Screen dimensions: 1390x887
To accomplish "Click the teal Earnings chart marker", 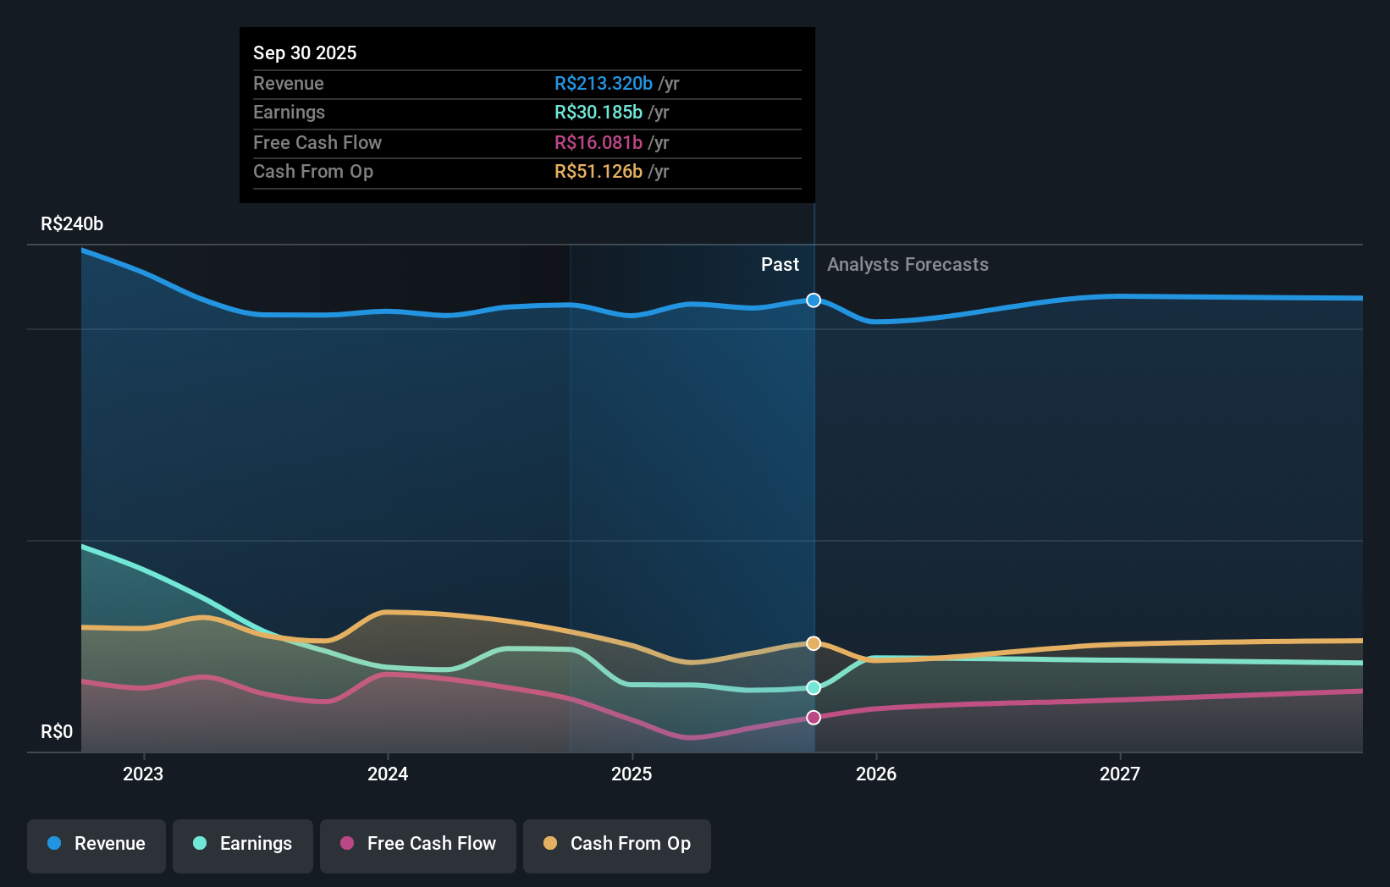I will pyautogui.click(x=814, y=687).
